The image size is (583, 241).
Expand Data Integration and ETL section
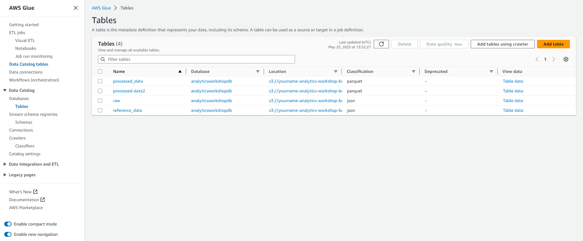[x=5, y=164]
